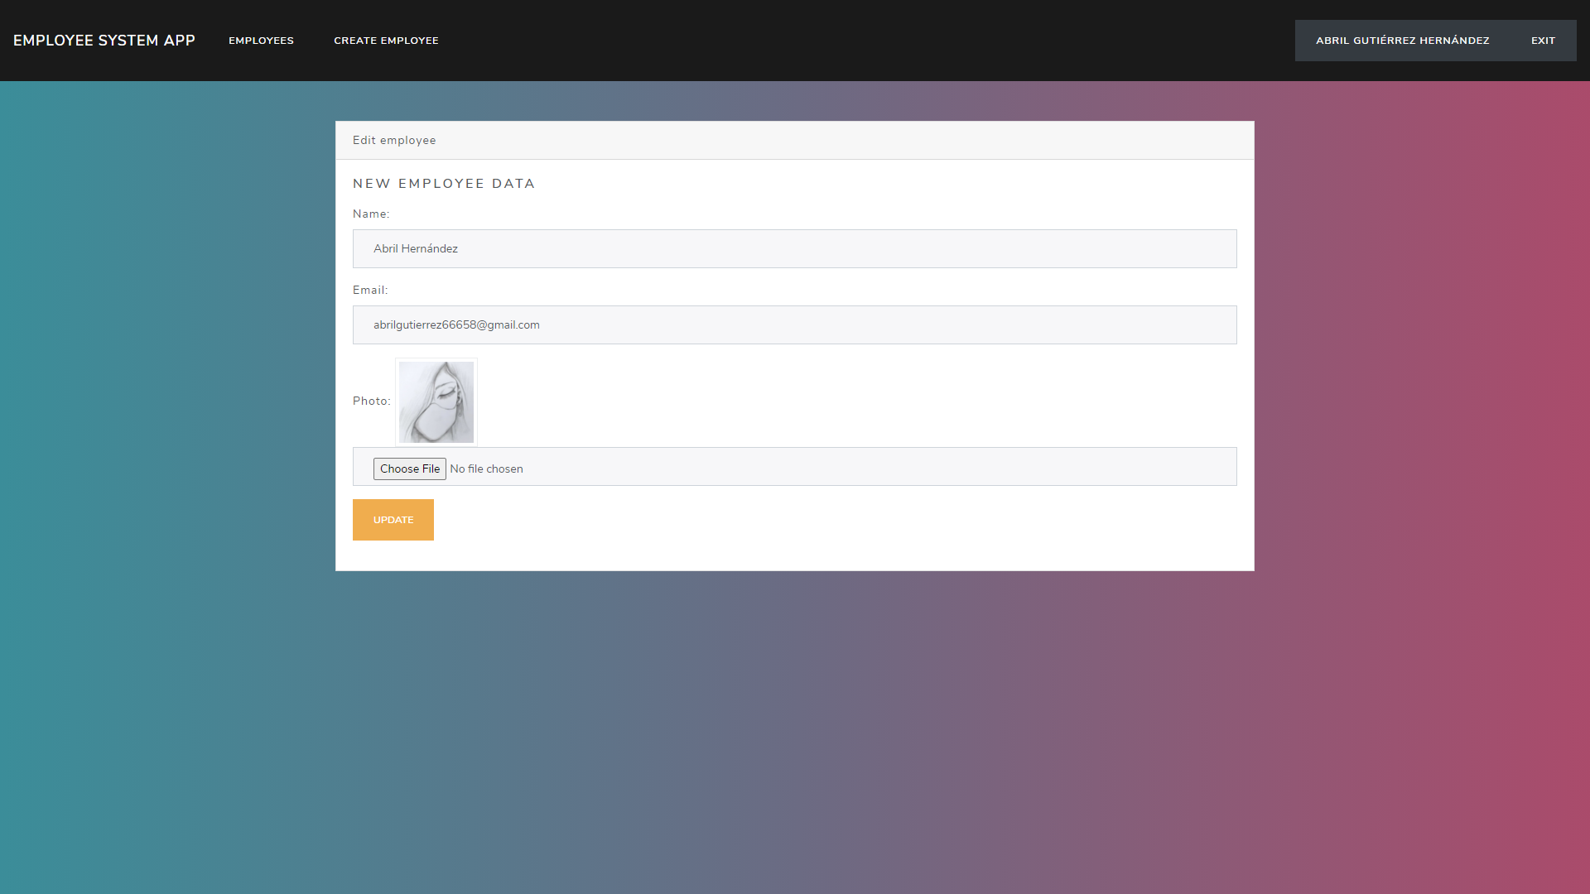The image size is (1590, 894).
Task: Click the 'Edit employee' card header text
Action: [394, 140]
